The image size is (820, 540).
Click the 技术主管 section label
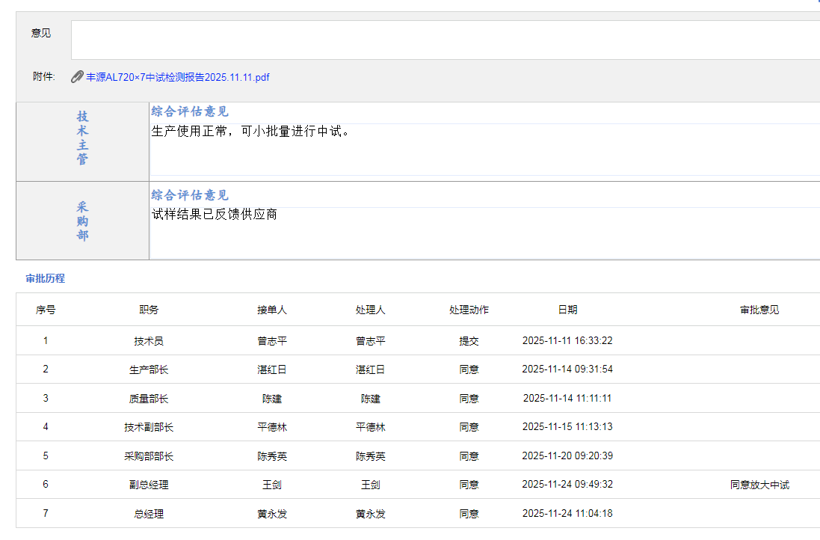(x=82, y=138)
